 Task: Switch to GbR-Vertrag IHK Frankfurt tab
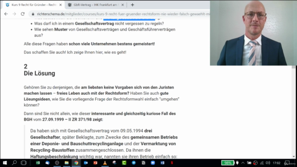95,5
